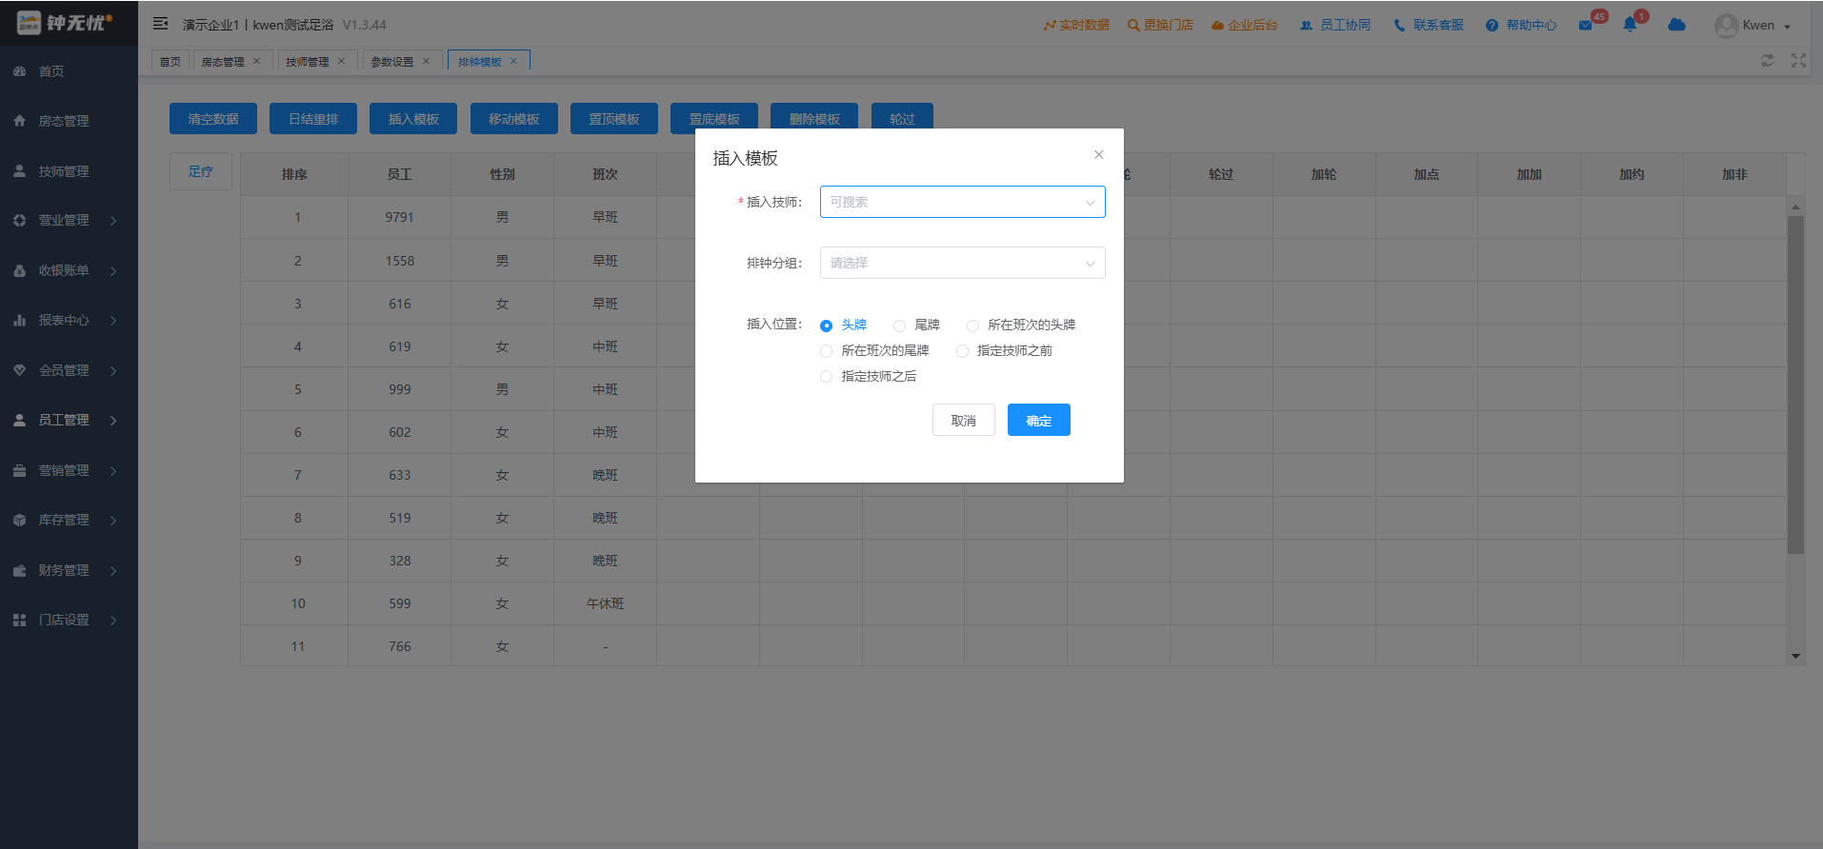Image resolution: width=1823 pixels, height=849 pixels.
Task: Click the table scrollbar up arrow
Action: click(1795, 207)
